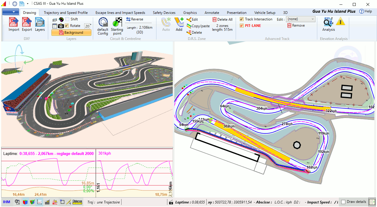The width and height of the screenshot is (377, 207).
Task: Enable the Draw details checkbox
Action: tap(343, 202)
